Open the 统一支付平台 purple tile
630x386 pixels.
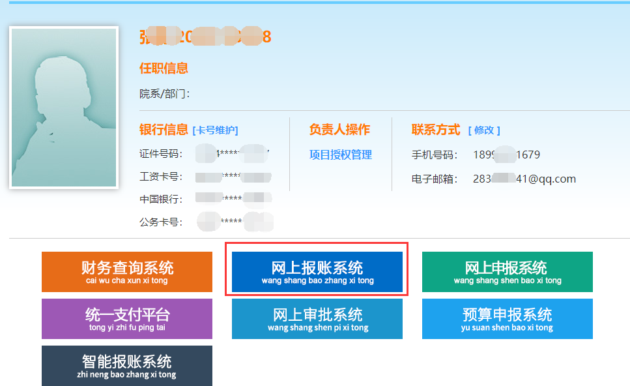127,319
